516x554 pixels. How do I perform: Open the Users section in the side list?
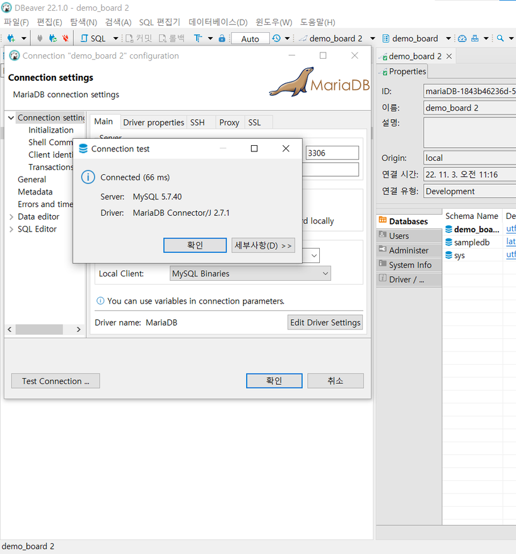408,235
